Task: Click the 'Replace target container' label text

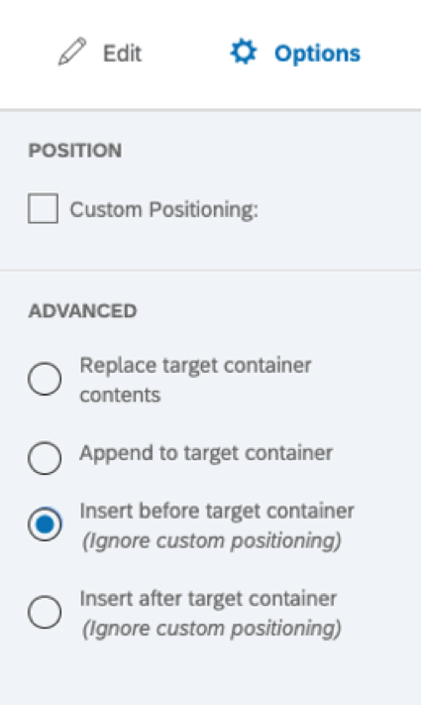Action: tap(195, 365)
